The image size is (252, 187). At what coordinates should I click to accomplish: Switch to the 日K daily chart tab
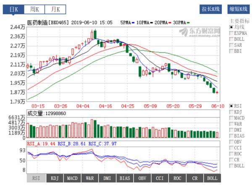[x=13, y=9]
